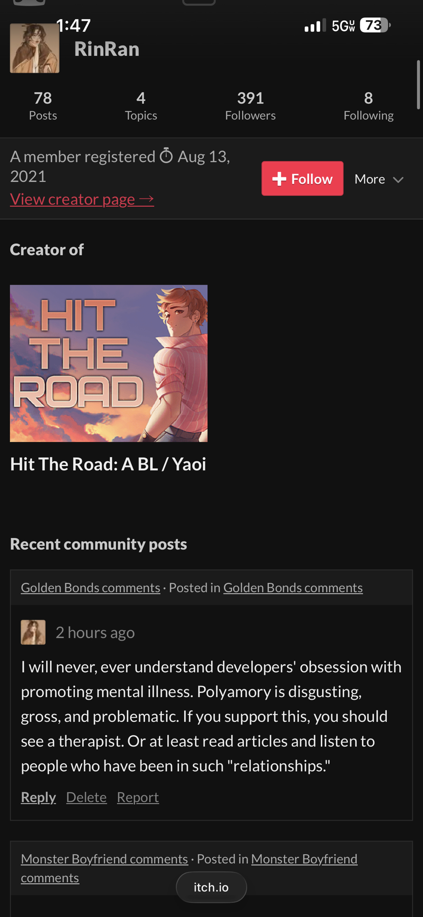Reply to the Golden Bonds comment
Screen dimensions: 423x917
pyautogui.click(x=38, y=797)
